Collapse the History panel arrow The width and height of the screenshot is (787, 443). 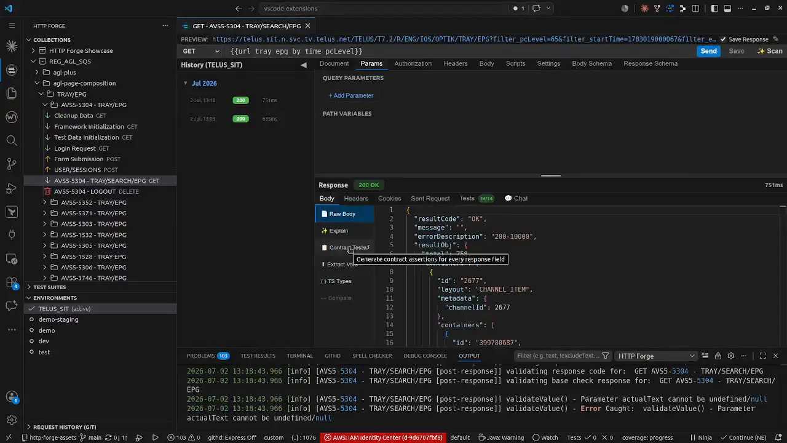tap(303, 65)
